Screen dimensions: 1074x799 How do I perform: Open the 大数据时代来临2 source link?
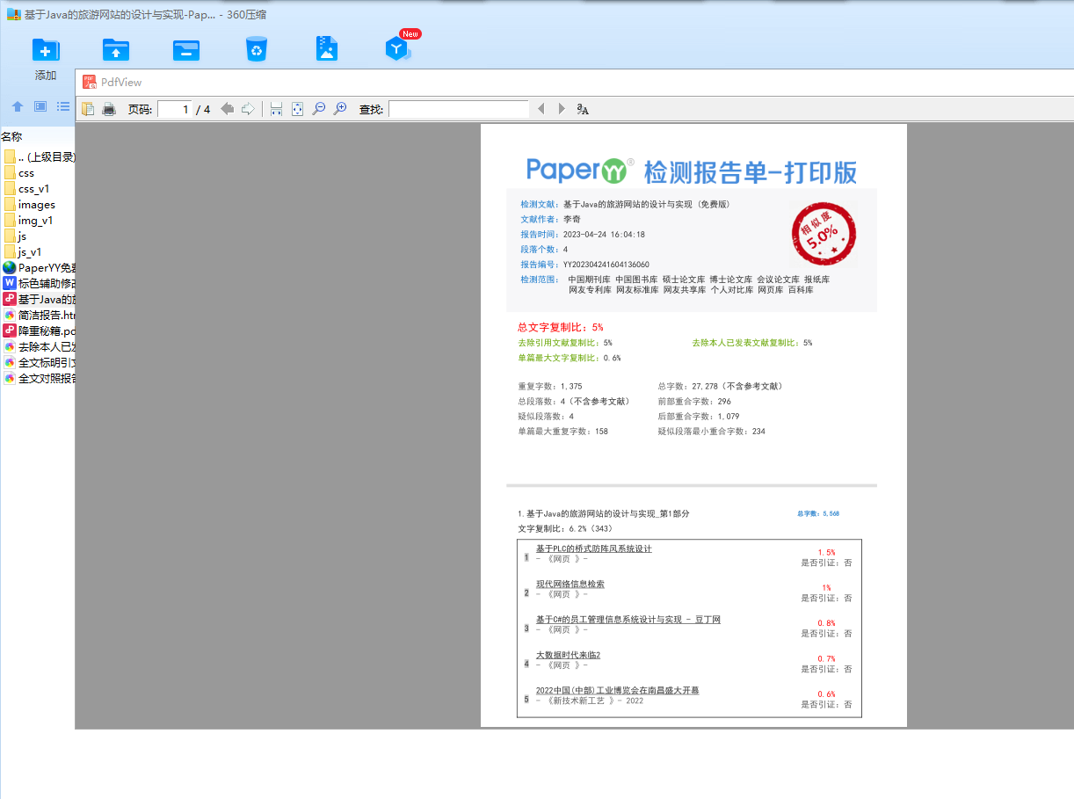coord(569,655)
